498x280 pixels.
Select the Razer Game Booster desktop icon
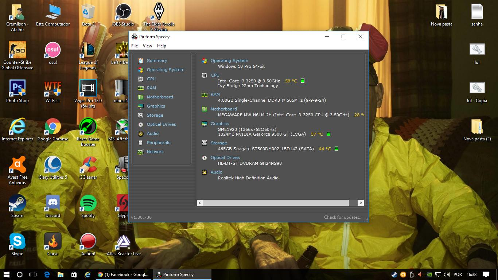coord(88,132)
